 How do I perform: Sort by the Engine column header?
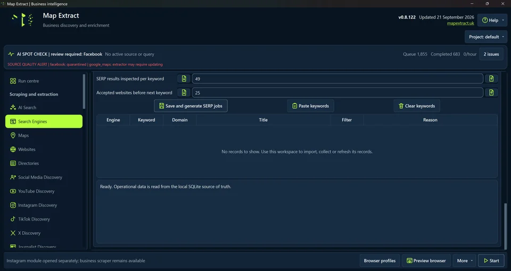[x=113, y=120]
